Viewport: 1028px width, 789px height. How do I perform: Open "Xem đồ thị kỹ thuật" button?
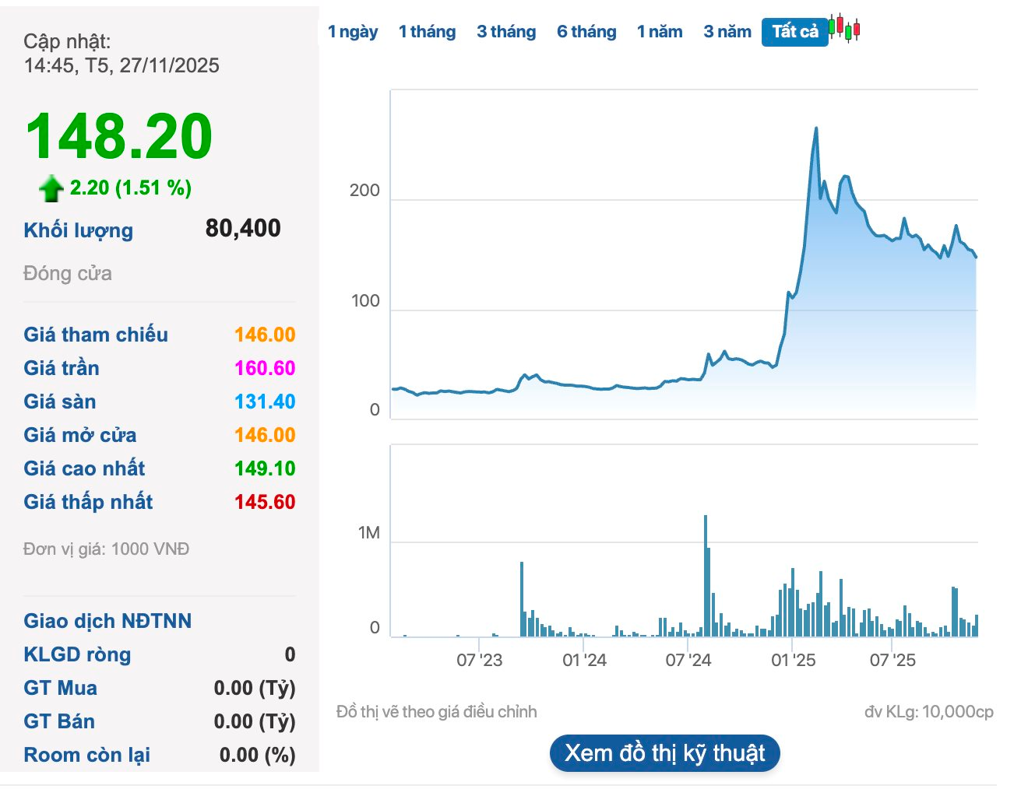click(664, 753)
